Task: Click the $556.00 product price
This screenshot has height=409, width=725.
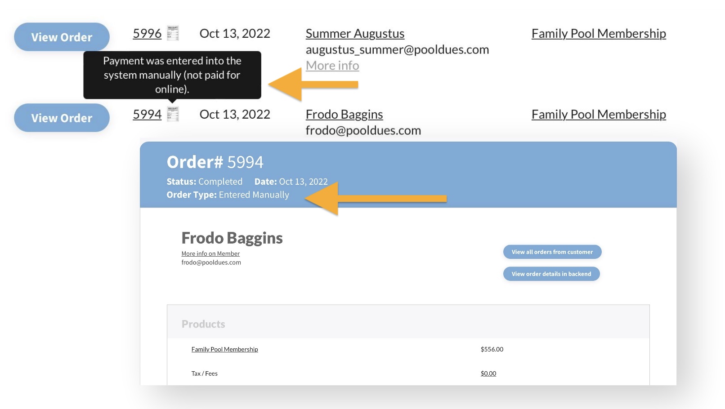Action: [x=492, y=349]
